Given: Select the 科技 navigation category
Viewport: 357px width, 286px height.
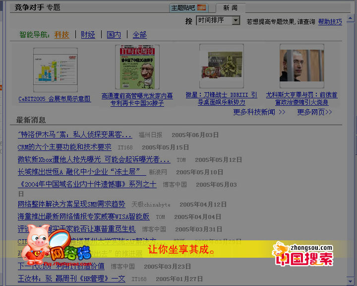Looking at the screenshot, I should (61, 35).
